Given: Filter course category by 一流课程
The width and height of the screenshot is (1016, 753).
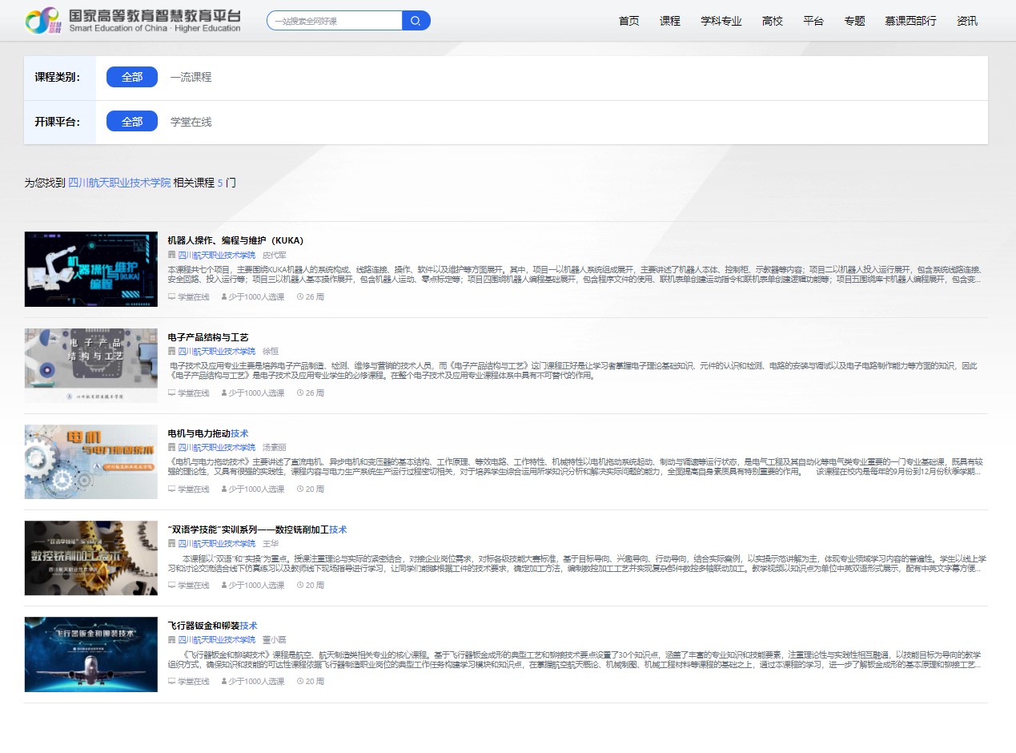Looking at the screenshot, I should coord(191,77).
